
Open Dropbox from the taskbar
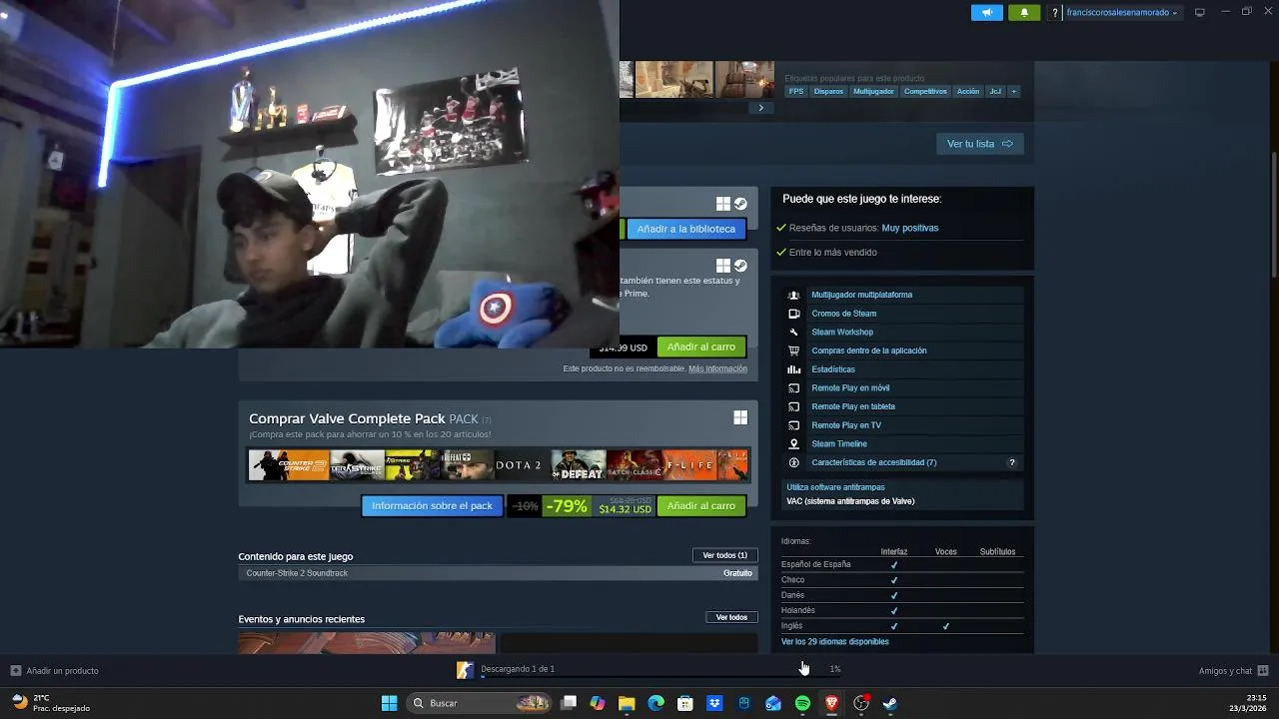pos(714,703)
